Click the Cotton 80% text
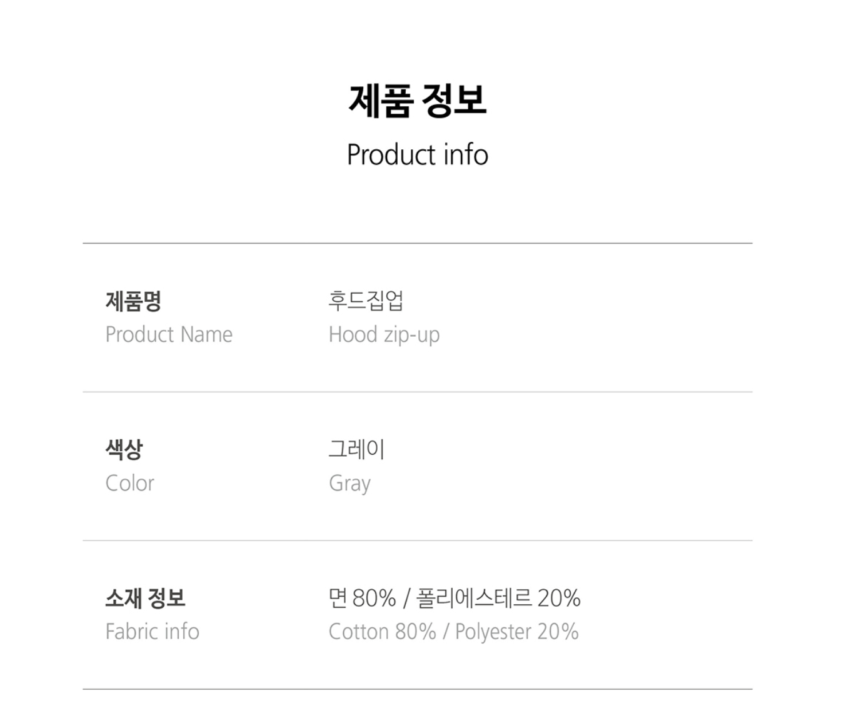This screenshot has height=716, width=844. (x=382, y=632)
